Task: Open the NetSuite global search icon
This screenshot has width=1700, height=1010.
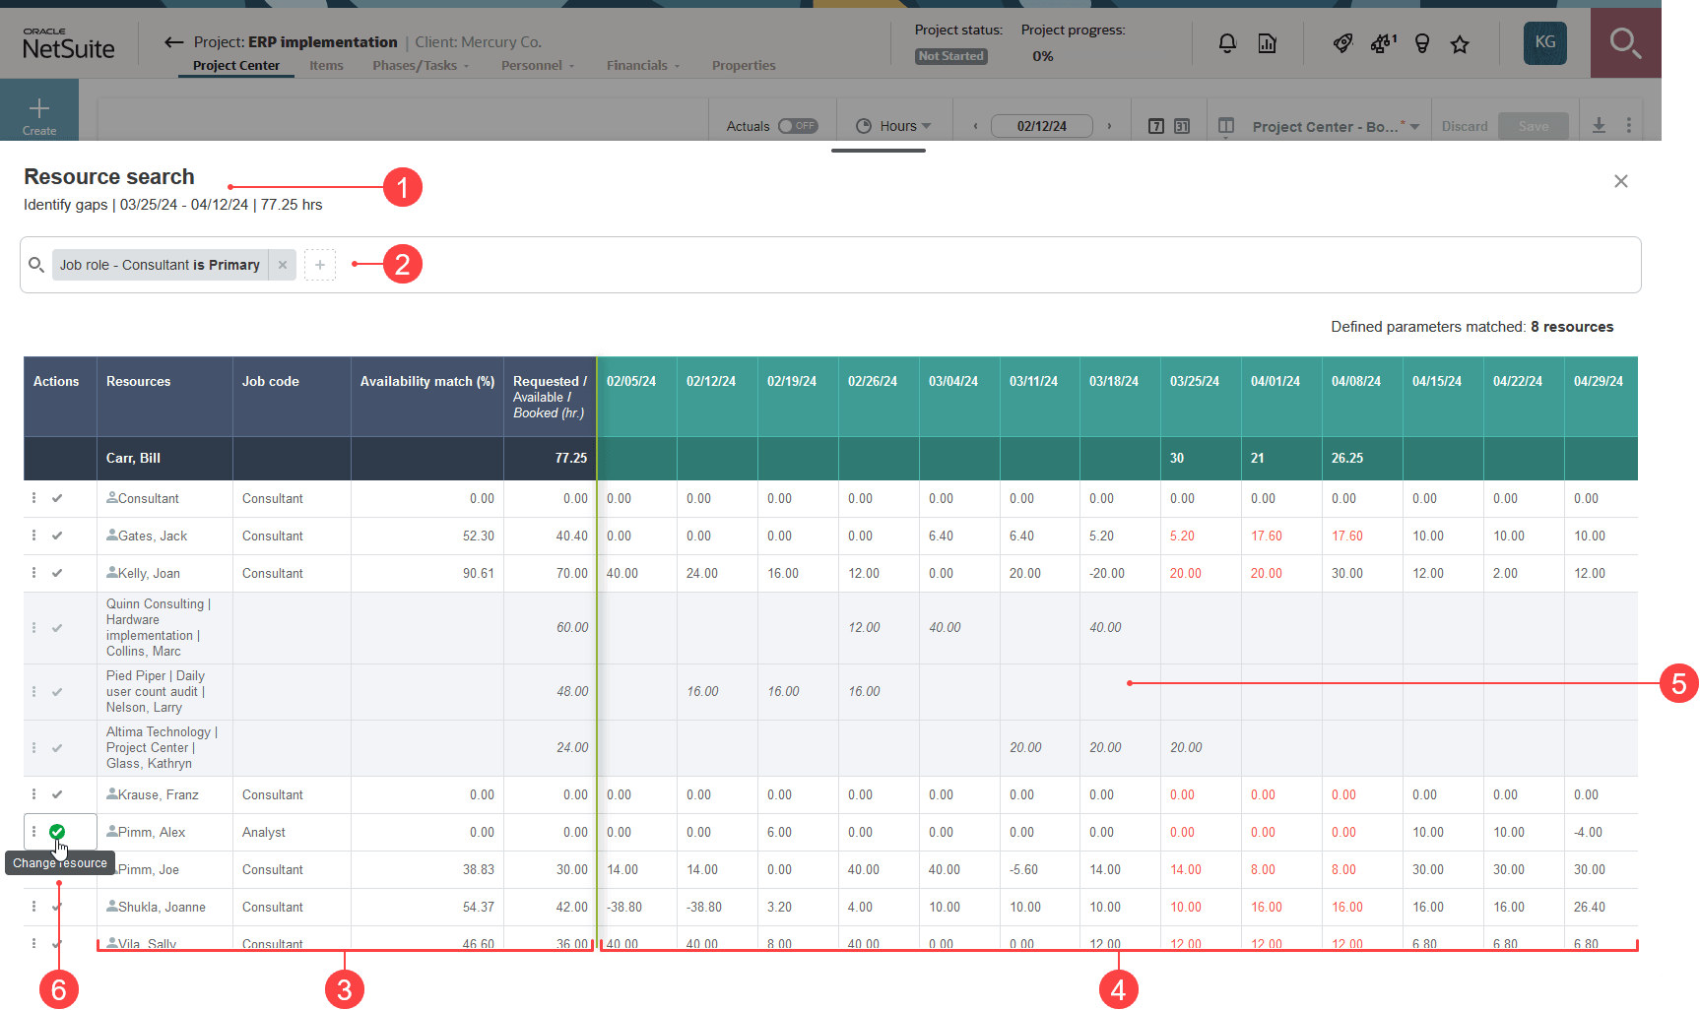Action: coord(1625,42)
